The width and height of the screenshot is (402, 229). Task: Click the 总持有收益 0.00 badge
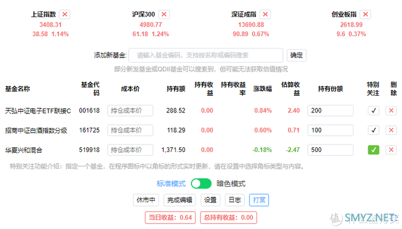[228, 218]
